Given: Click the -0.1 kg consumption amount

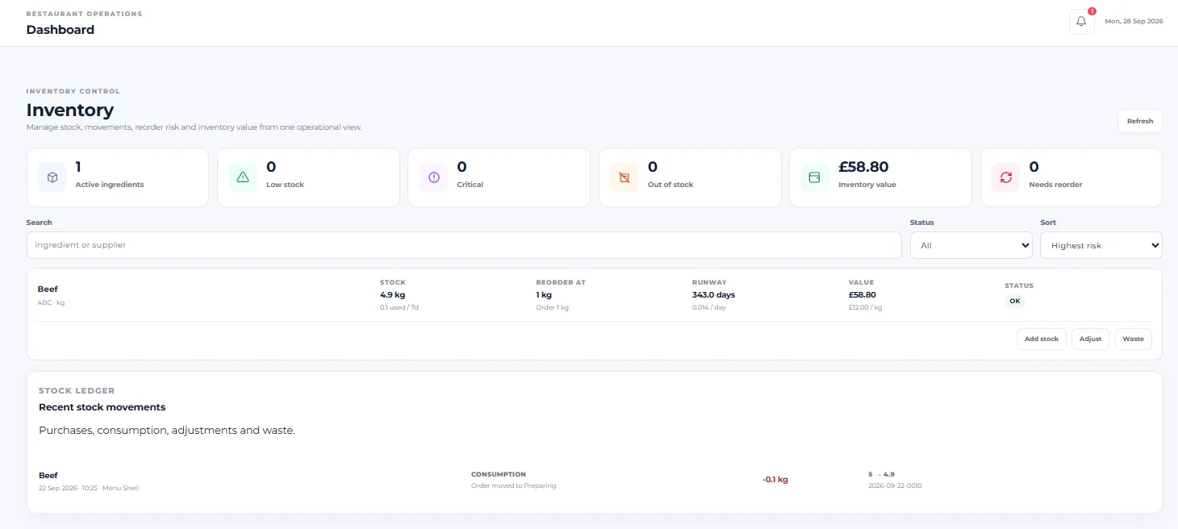Looking at the screenshot, I should click(x=775, y=480).
